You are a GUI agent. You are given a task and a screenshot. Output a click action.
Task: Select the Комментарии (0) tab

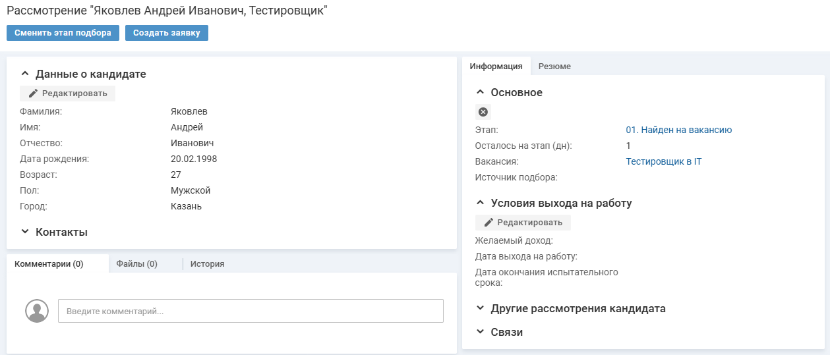pyautogui.click(x=49, y=264)
